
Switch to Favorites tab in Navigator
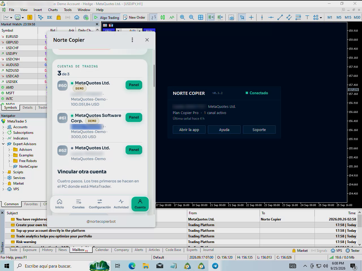(x=31, y=204)
